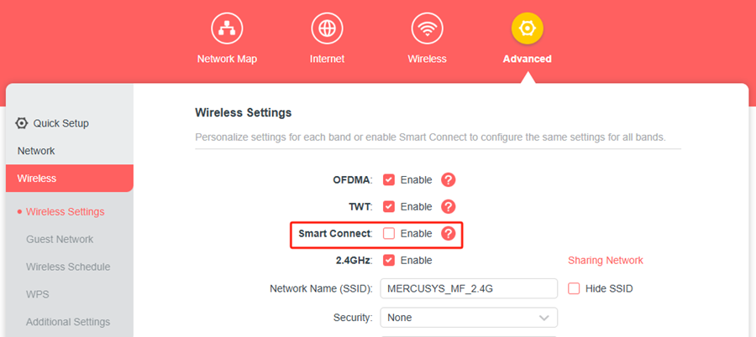Viewport: 756px width, 337px height.
Task: Check the Hide SSID checkbox
Action: click(575, 288)
